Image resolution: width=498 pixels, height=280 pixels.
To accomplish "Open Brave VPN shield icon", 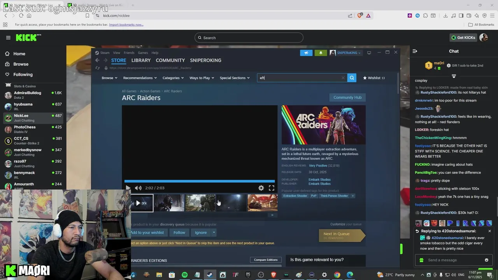I will (484, 16).
